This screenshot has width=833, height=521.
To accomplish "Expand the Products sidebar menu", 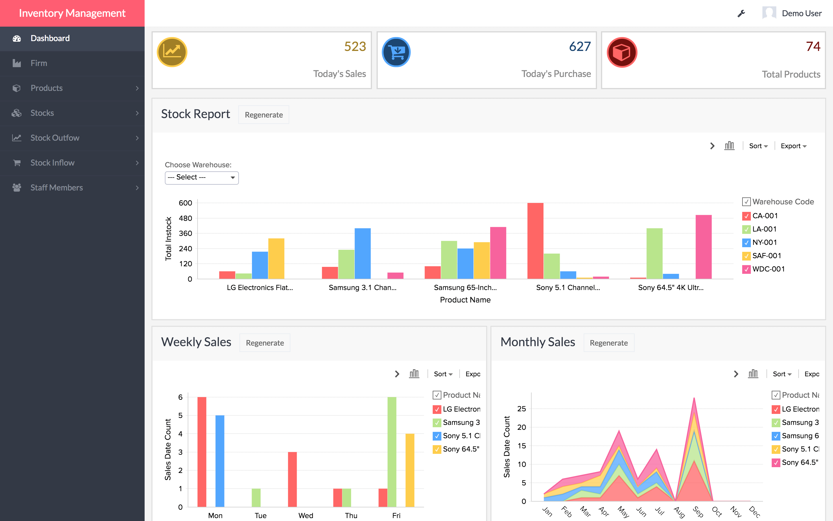I will click(x=72, y=87).
